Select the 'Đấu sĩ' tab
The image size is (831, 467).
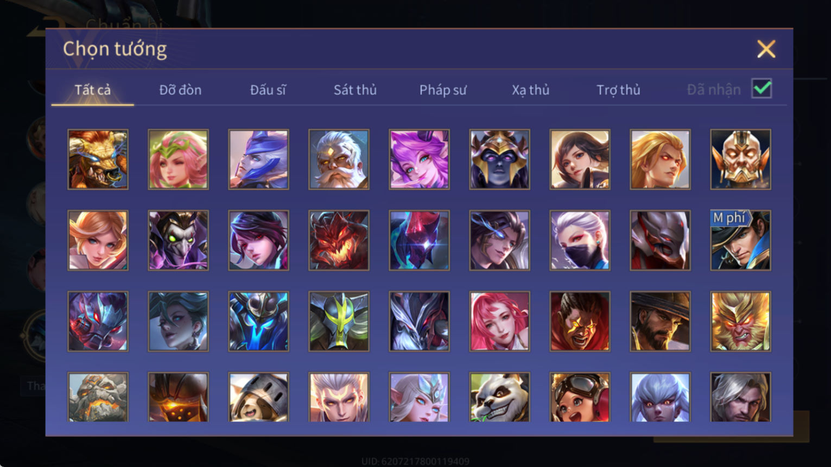tap(268, 89)
